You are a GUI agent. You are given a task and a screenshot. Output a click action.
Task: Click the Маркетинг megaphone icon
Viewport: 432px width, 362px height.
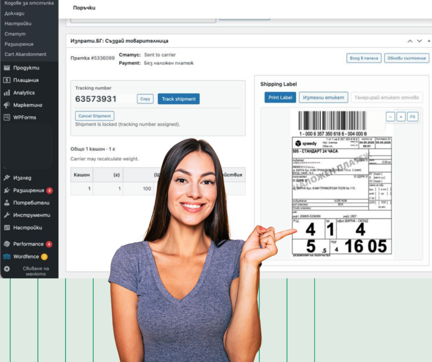tap(7, 105)
